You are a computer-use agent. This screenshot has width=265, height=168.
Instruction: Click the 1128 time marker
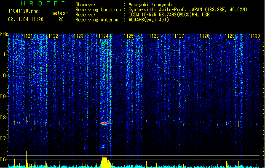pyautogui.click(x=204, y=36)
